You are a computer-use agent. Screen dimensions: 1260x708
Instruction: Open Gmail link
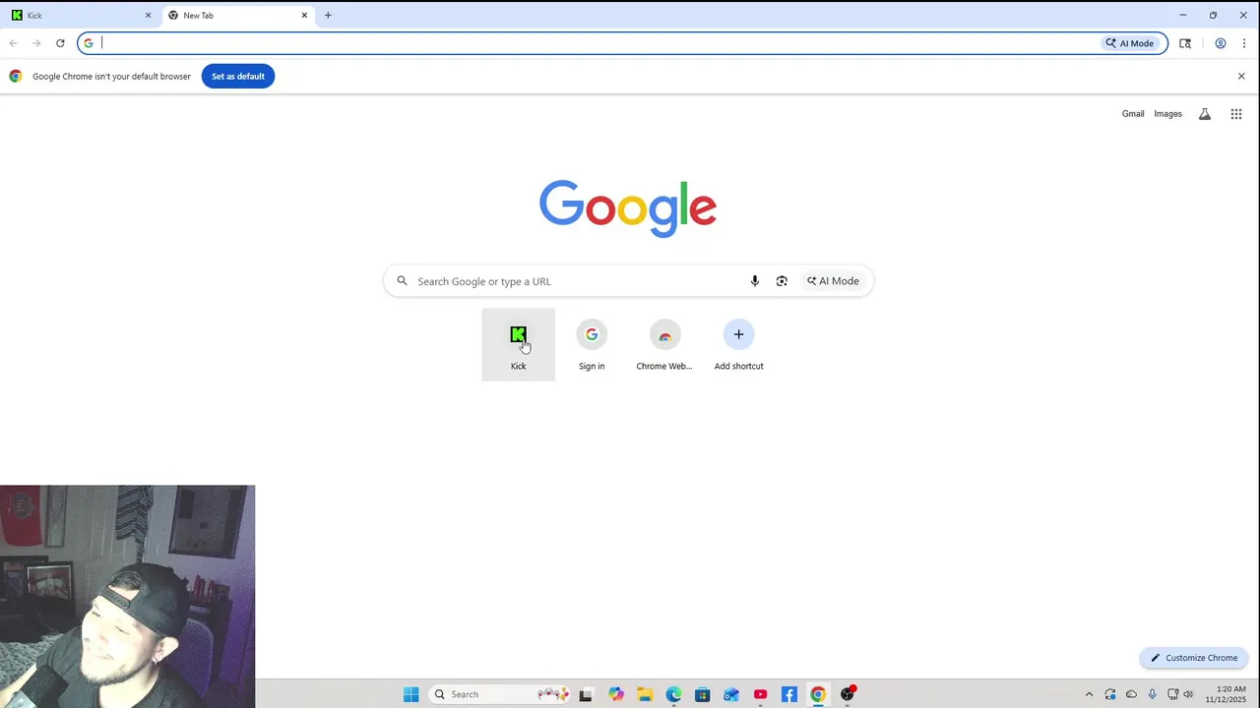(1133, 114)
